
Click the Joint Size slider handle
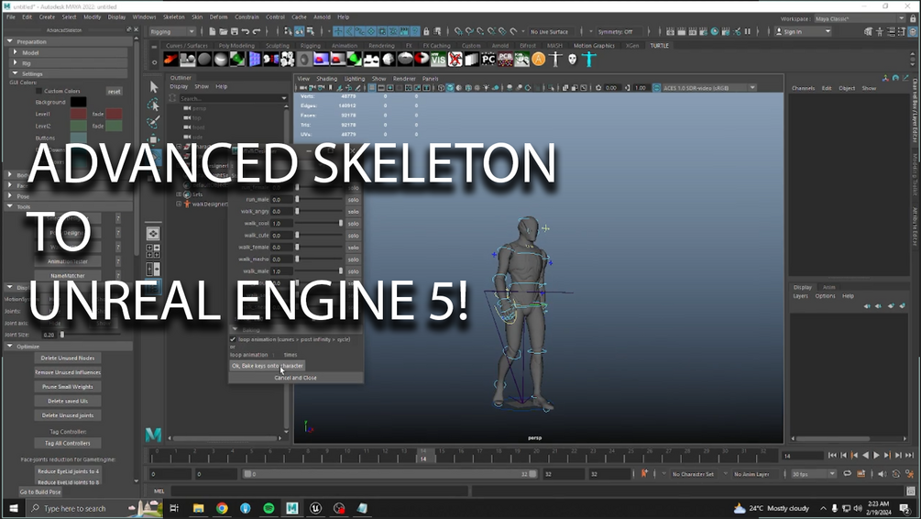point(62,335)
